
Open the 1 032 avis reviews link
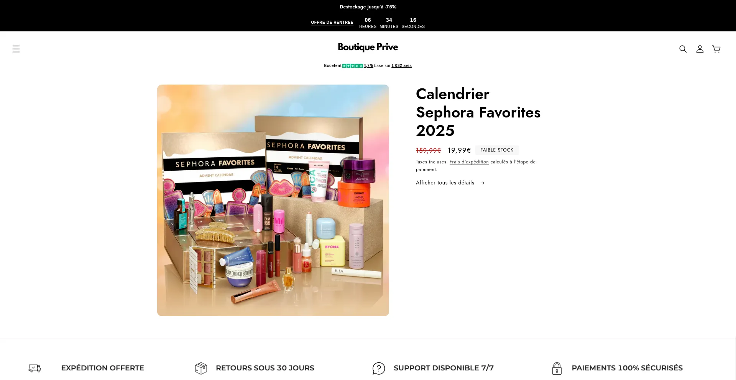[x=401, y=66]
